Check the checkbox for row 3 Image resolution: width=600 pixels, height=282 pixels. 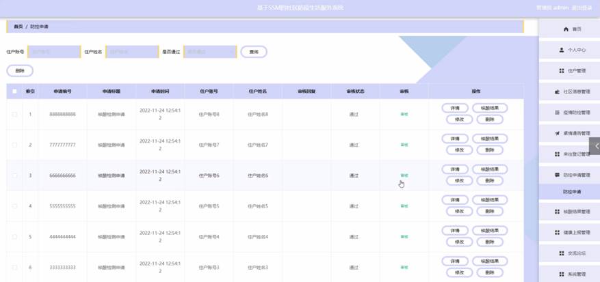tap(14, 175)
